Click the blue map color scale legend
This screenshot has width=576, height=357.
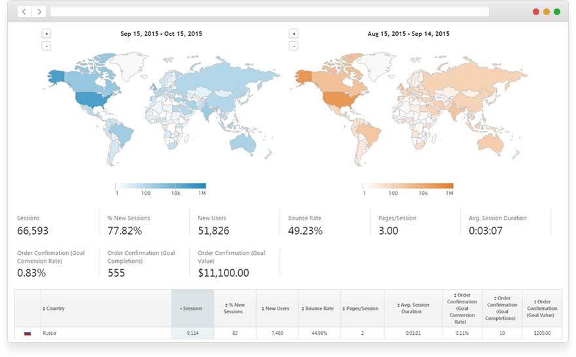pyautogui.click(x=161, y=186)
